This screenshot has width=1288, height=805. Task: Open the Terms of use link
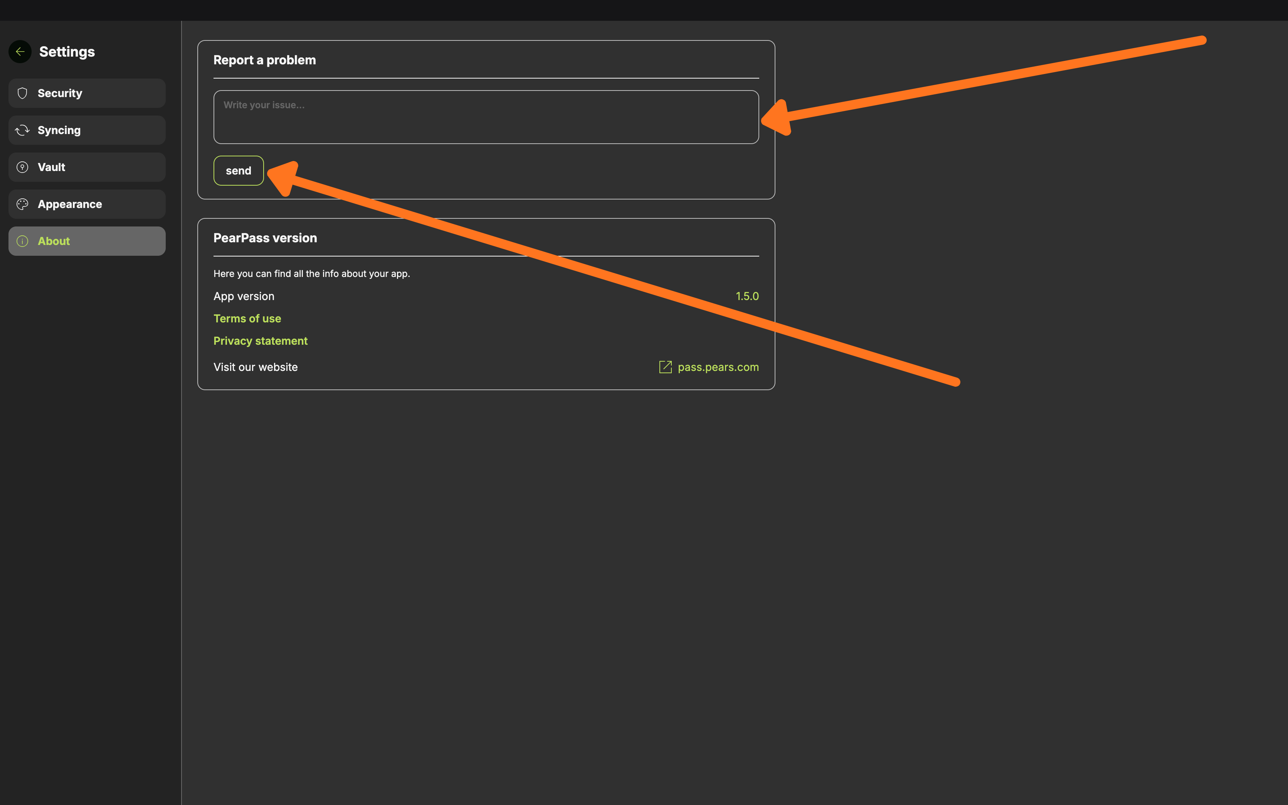[247, 319]
